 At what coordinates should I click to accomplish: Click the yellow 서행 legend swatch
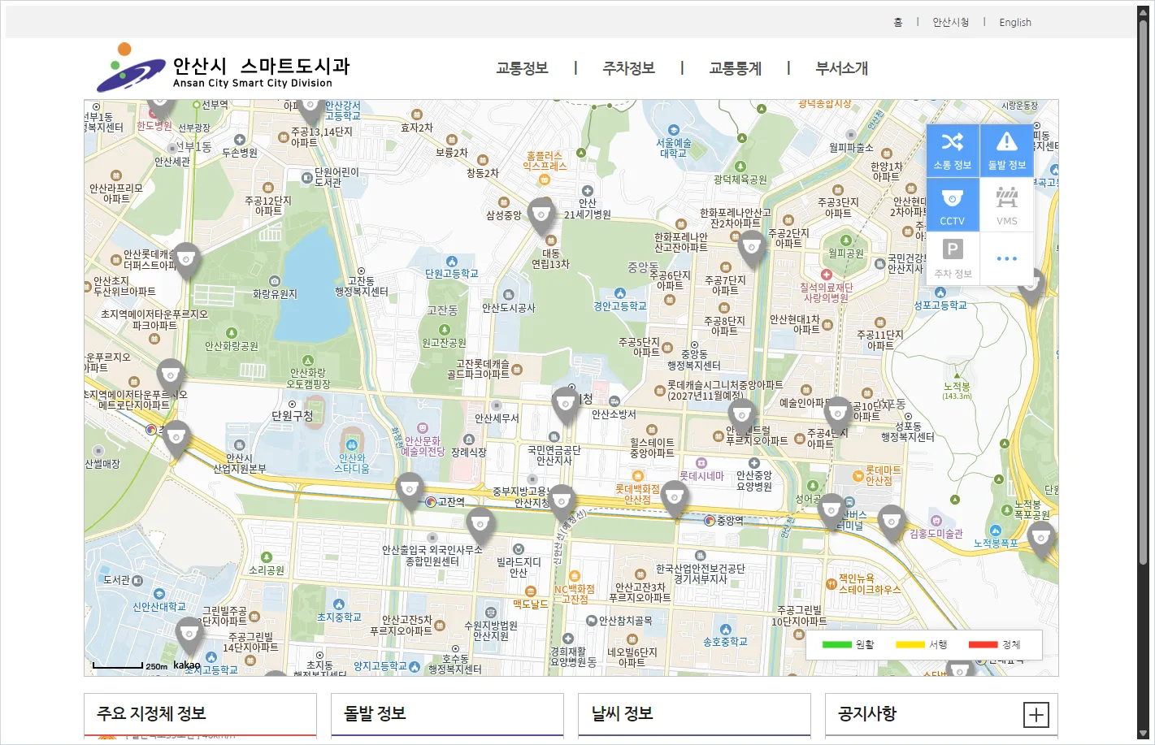click(910, 645)
